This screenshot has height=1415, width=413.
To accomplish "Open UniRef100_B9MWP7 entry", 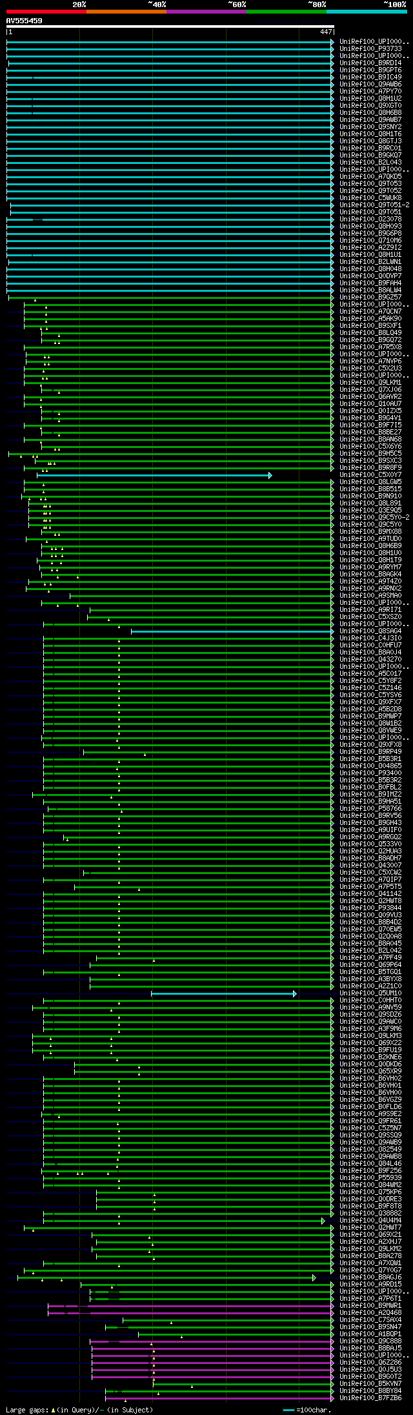I will point(370,716).
